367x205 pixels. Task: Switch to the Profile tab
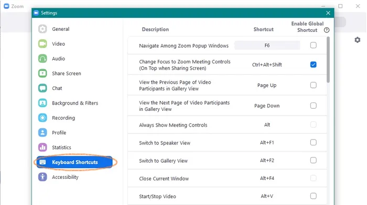pyautogui.click(x=75, y=133)
